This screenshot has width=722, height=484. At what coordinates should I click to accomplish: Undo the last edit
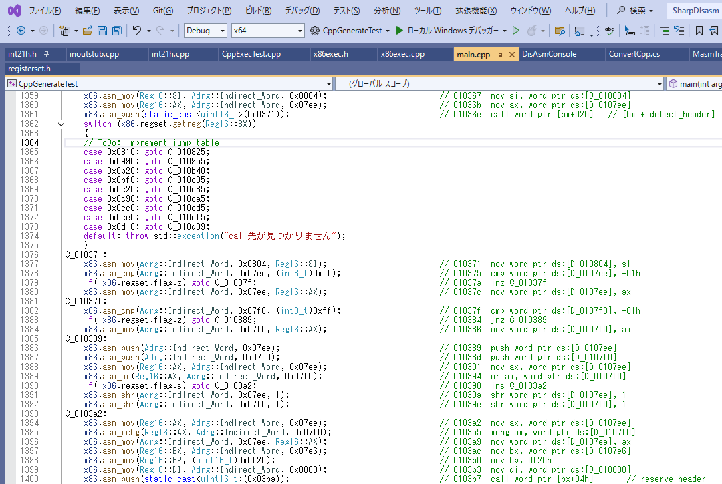pyautogui.click(x=137, y=30)
